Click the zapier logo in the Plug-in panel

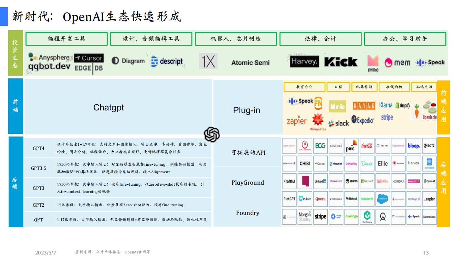tap(297, 121)
